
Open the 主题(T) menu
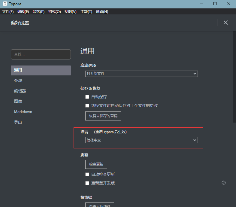tap(86, 12)
